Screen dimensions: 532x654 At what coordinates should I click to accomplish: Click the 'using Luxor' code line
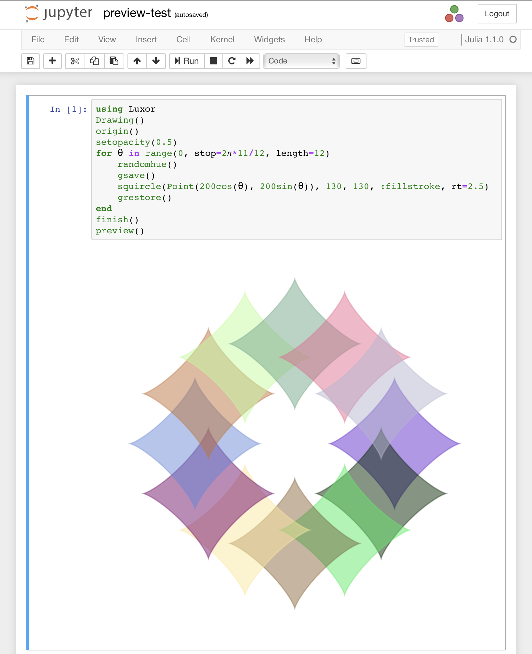coord(126,109)
